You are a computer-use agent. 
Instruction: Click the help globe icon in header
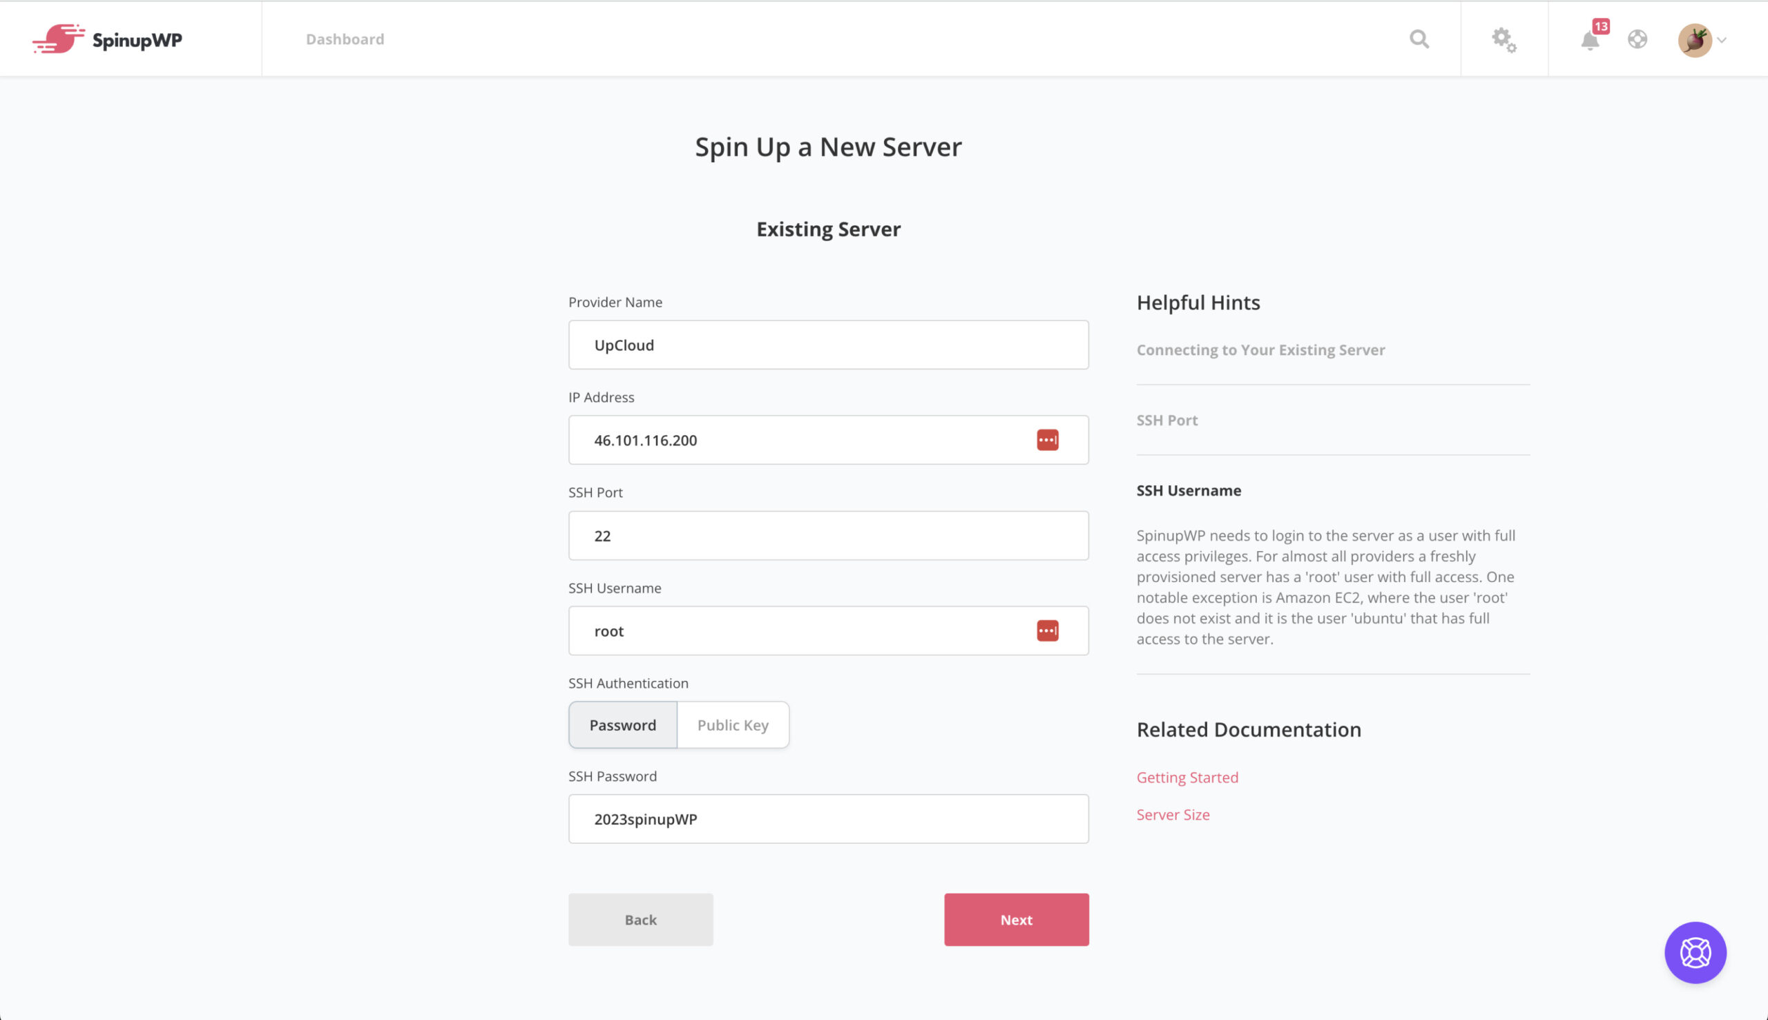1637,39
